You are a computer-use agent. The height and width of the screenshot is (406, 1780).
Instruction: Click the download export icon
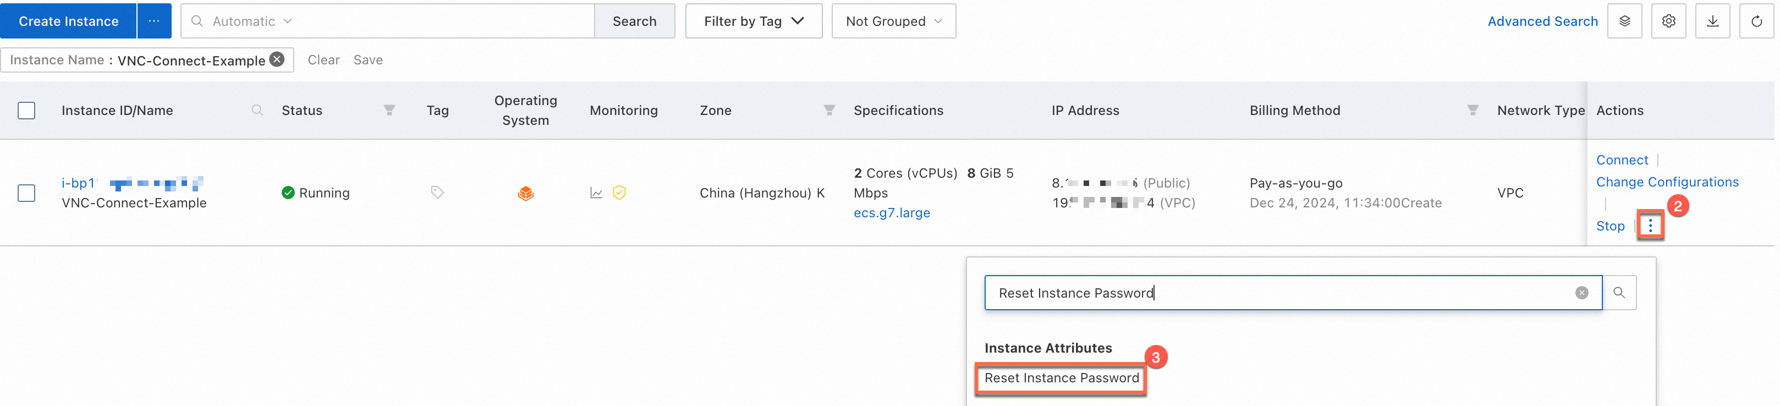point(1712,21)
